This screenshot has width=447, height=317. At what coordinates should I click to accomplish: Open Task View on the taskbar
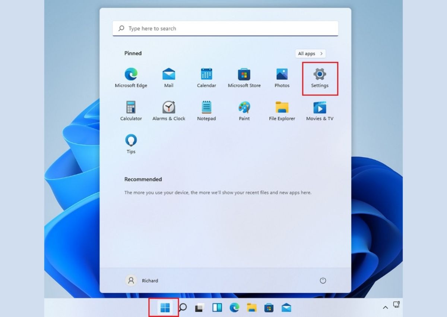pyautogui.click(x=200, y=308)
